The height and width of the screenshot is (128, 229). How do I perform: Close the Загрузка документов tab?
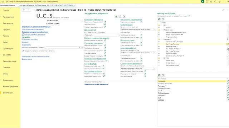click(x=74, y=5)
